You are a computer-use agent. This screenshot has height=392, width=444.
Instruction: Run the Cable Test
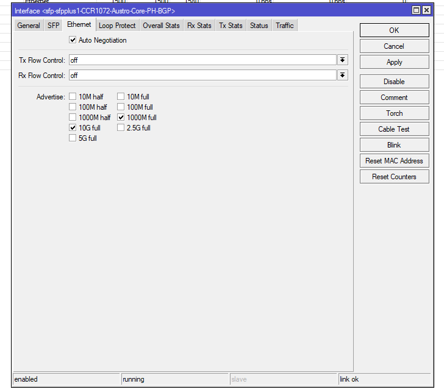(x=394, y=129)
